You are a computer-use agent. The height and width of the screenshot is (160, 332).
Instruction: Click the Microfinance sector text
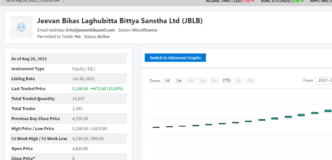145,30
